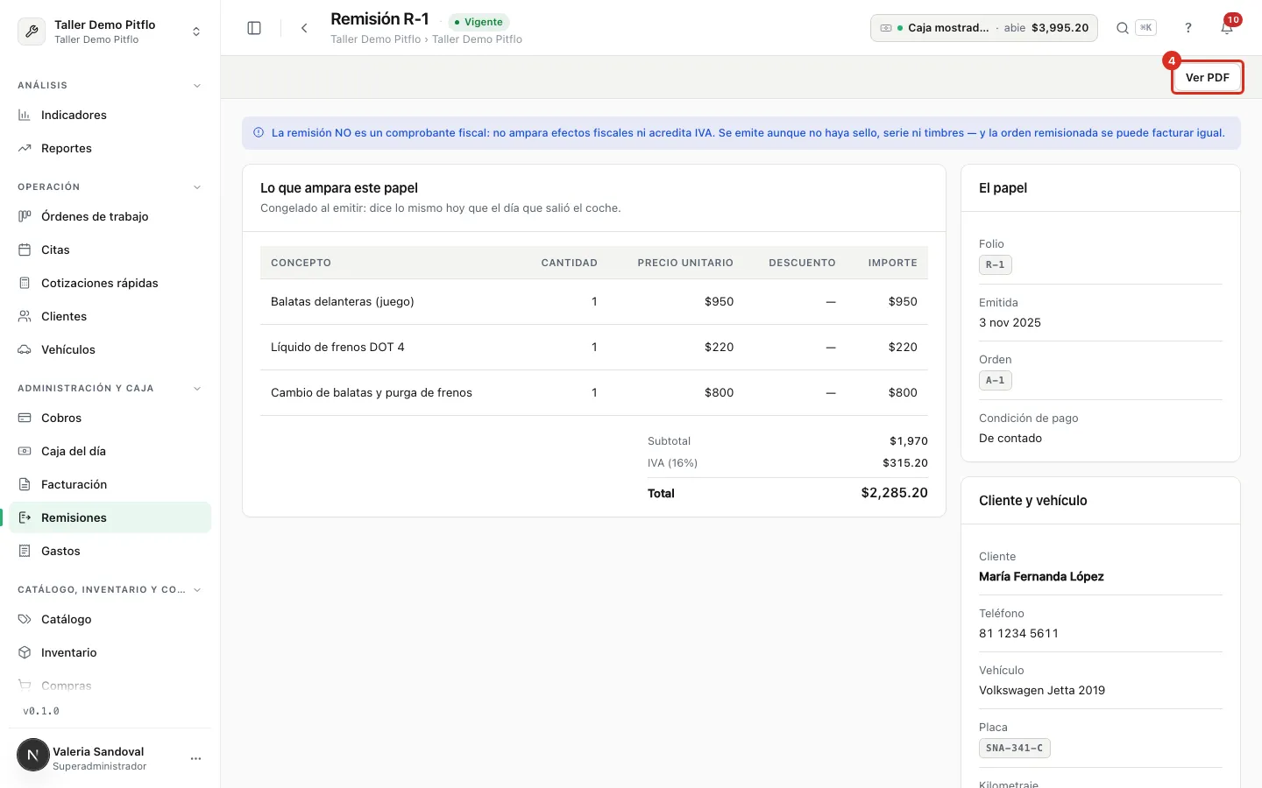Screen dimensions: 1262x788
Task: Open Facturación in the sidebar
Action: tap(110, 484)
